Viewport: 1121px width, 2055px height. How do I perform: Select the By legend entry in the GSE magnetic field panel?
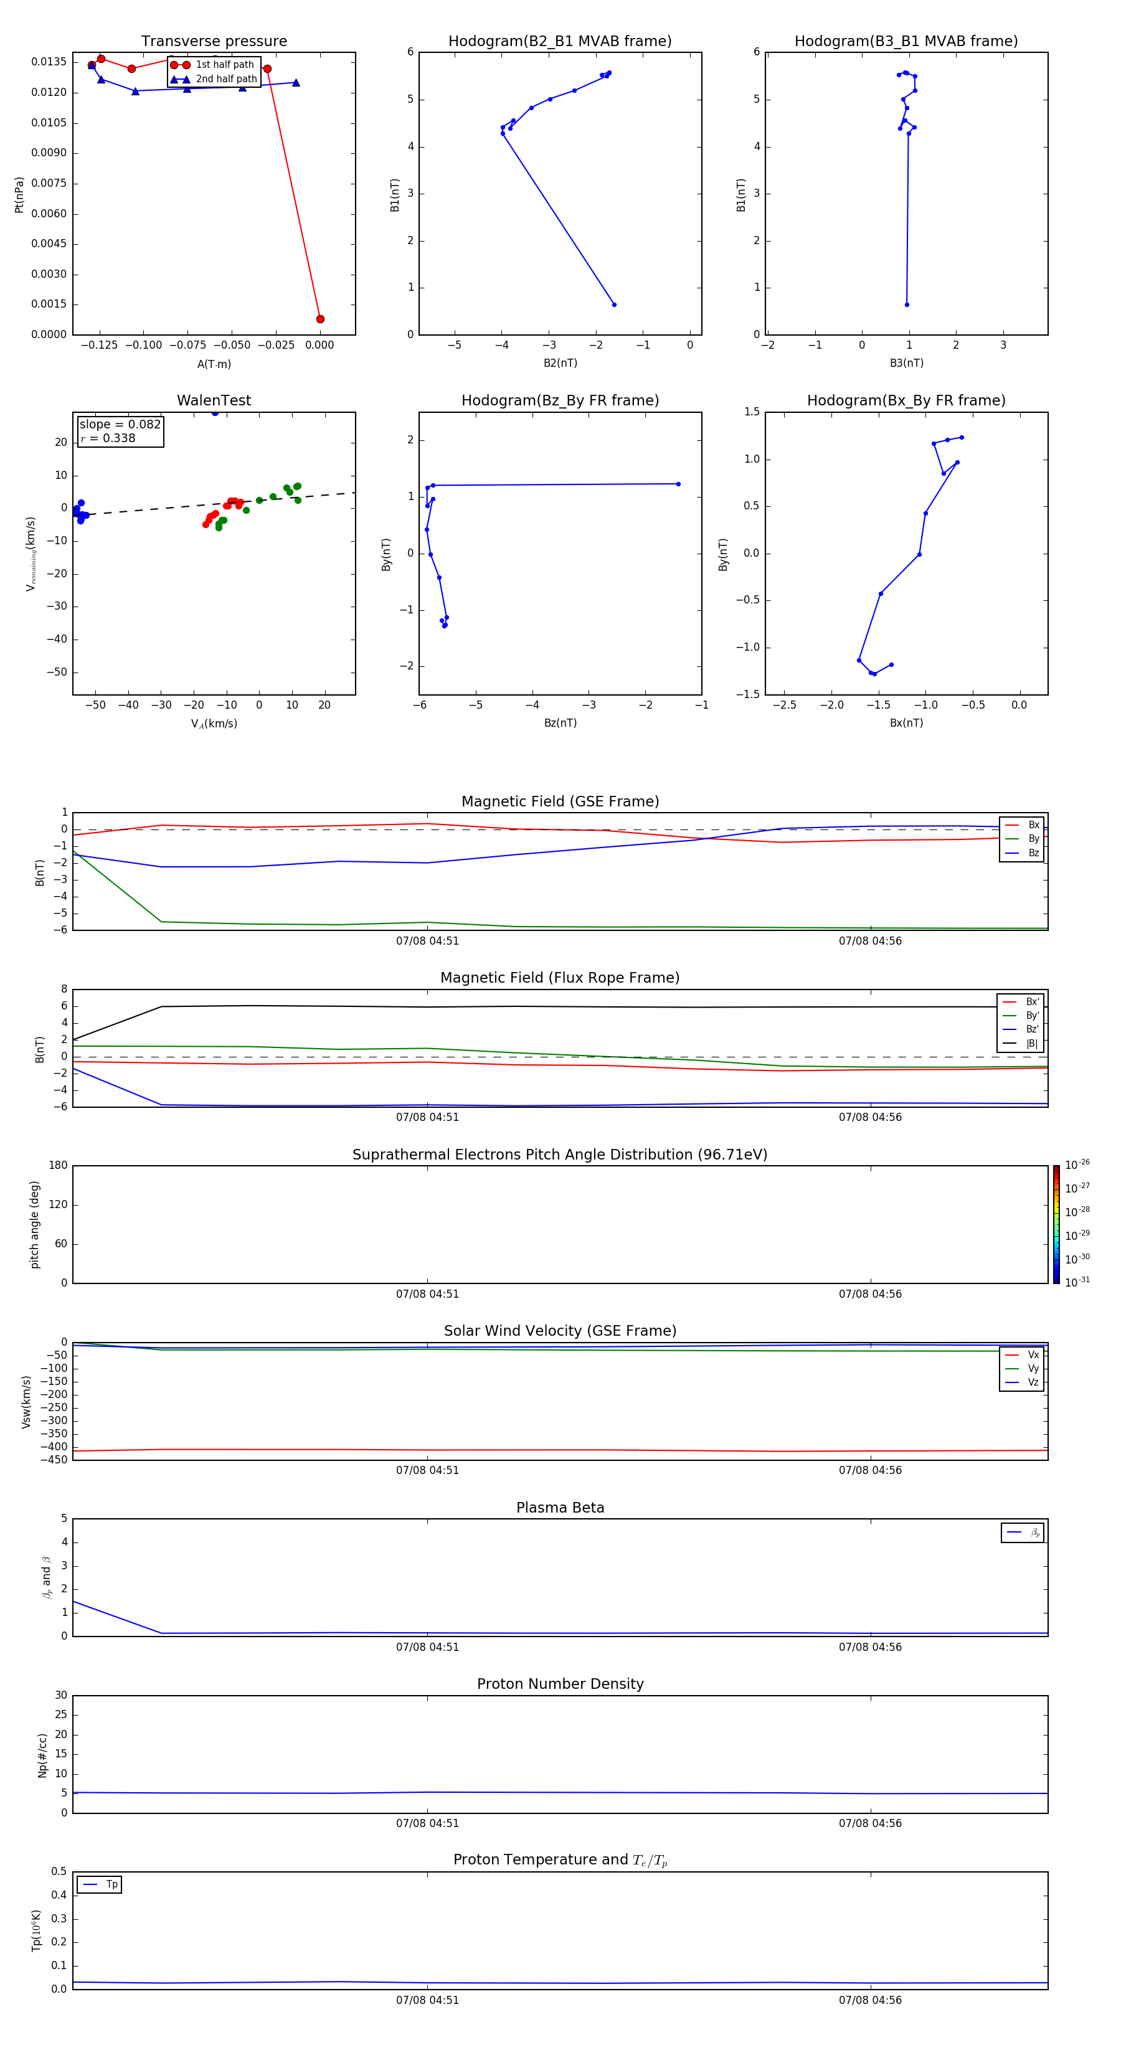1022,838
